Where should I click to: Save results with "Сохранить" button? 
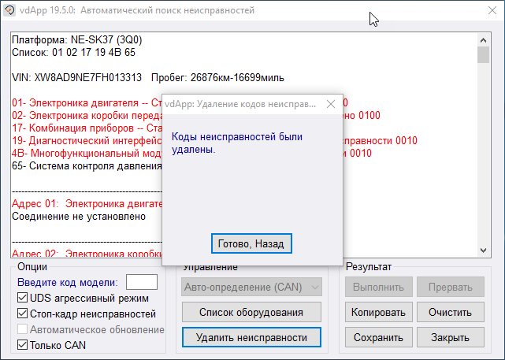click(x=377, y=338)
